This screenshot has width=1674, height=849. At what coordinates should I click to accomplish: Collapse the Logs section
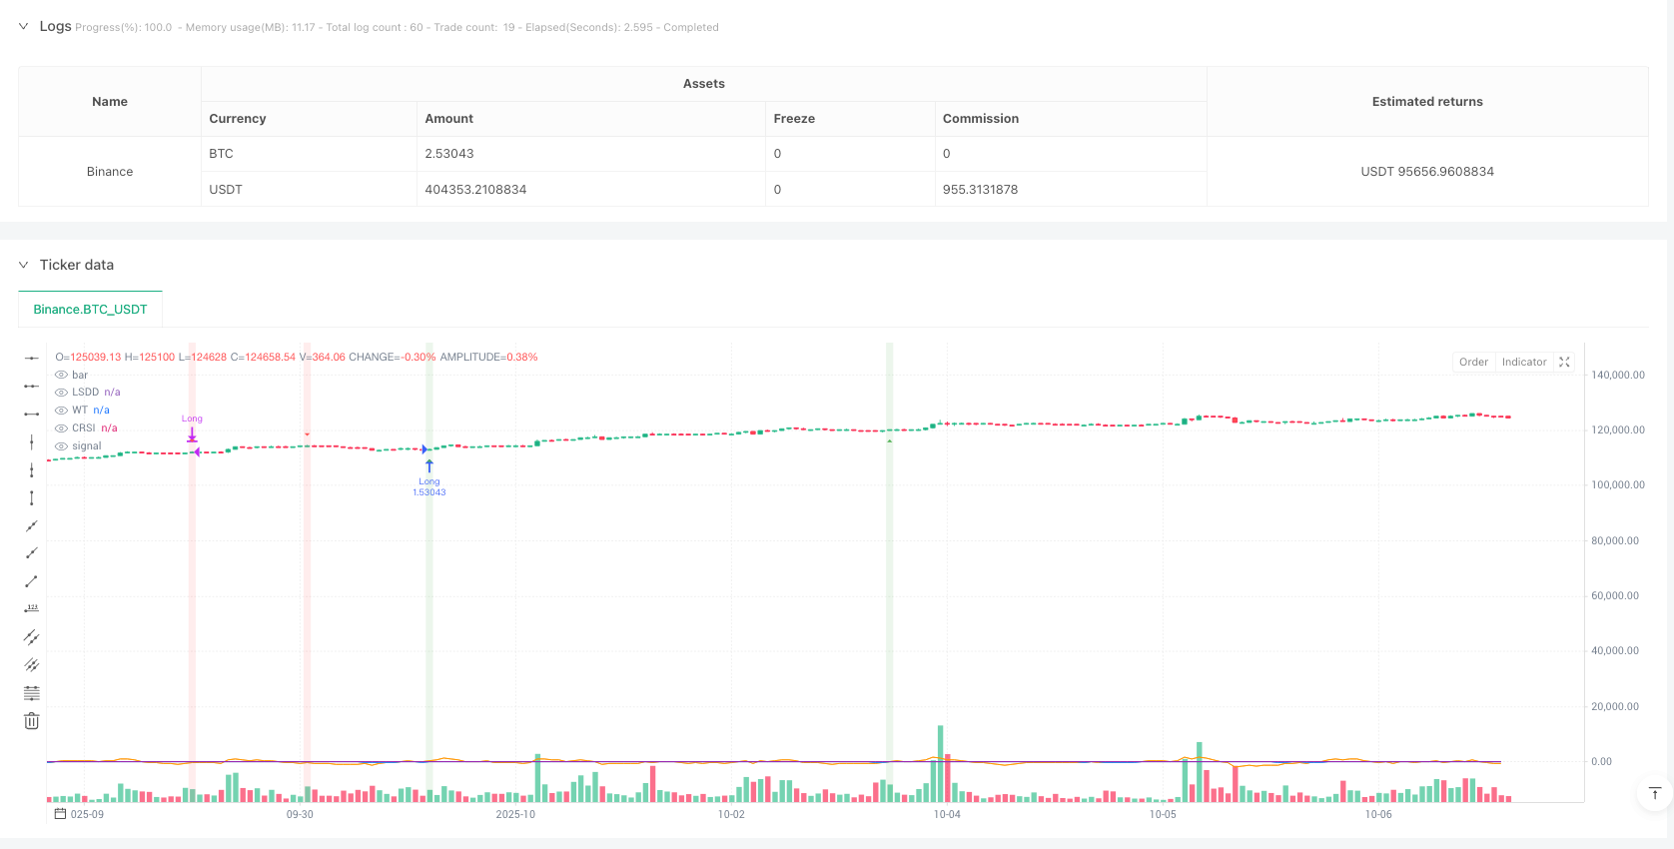click(23, 27)
